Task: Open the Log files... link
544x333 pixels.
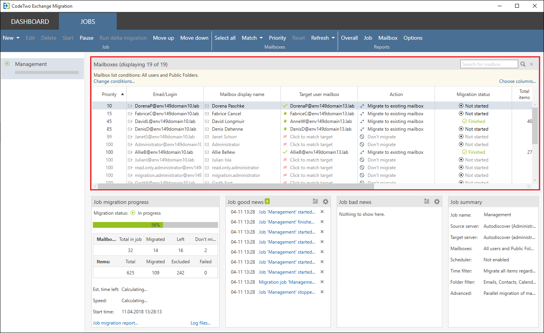Action: pyautogui.click(x=201, y=323)
